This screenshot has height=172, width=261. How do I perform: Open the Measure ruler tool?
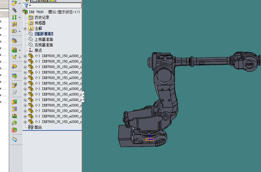(x=14, y=139)
